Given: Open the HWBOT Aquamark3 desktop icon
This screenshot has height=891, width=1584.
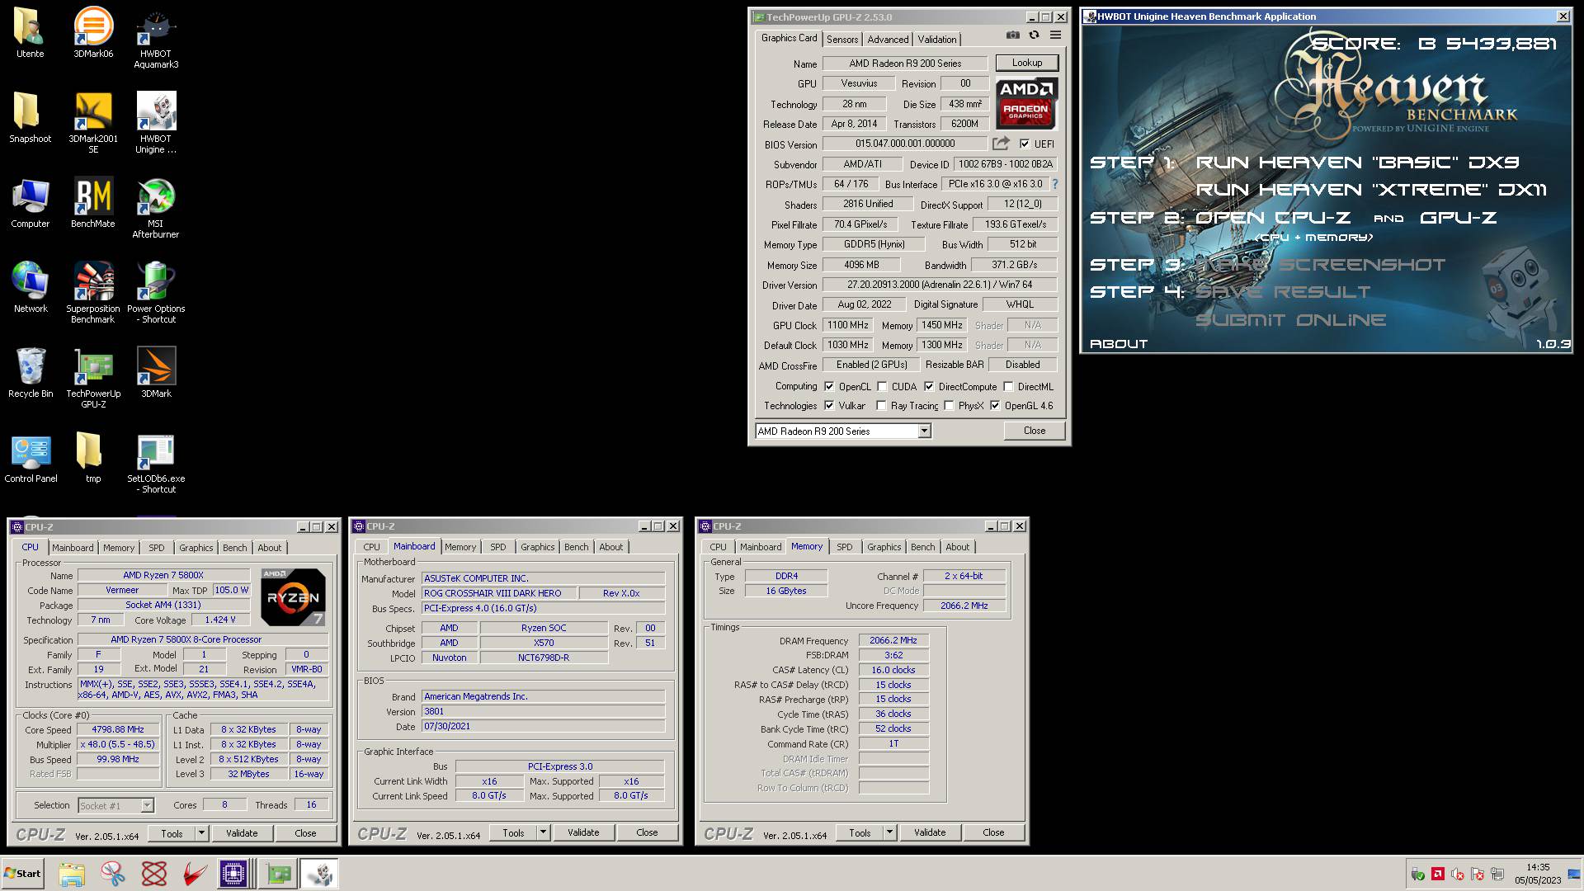Looking at the screenshot, I should (x=156, y=38).
